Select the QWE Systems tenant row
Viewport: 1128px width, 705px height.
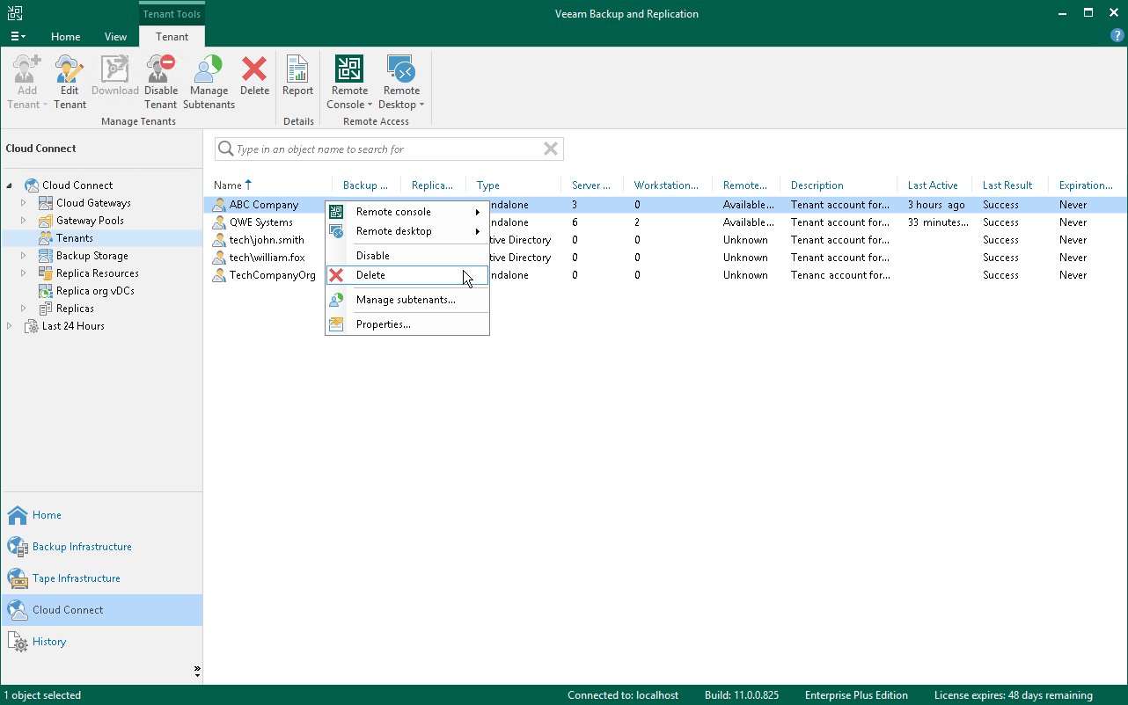(x=665, y=222)
